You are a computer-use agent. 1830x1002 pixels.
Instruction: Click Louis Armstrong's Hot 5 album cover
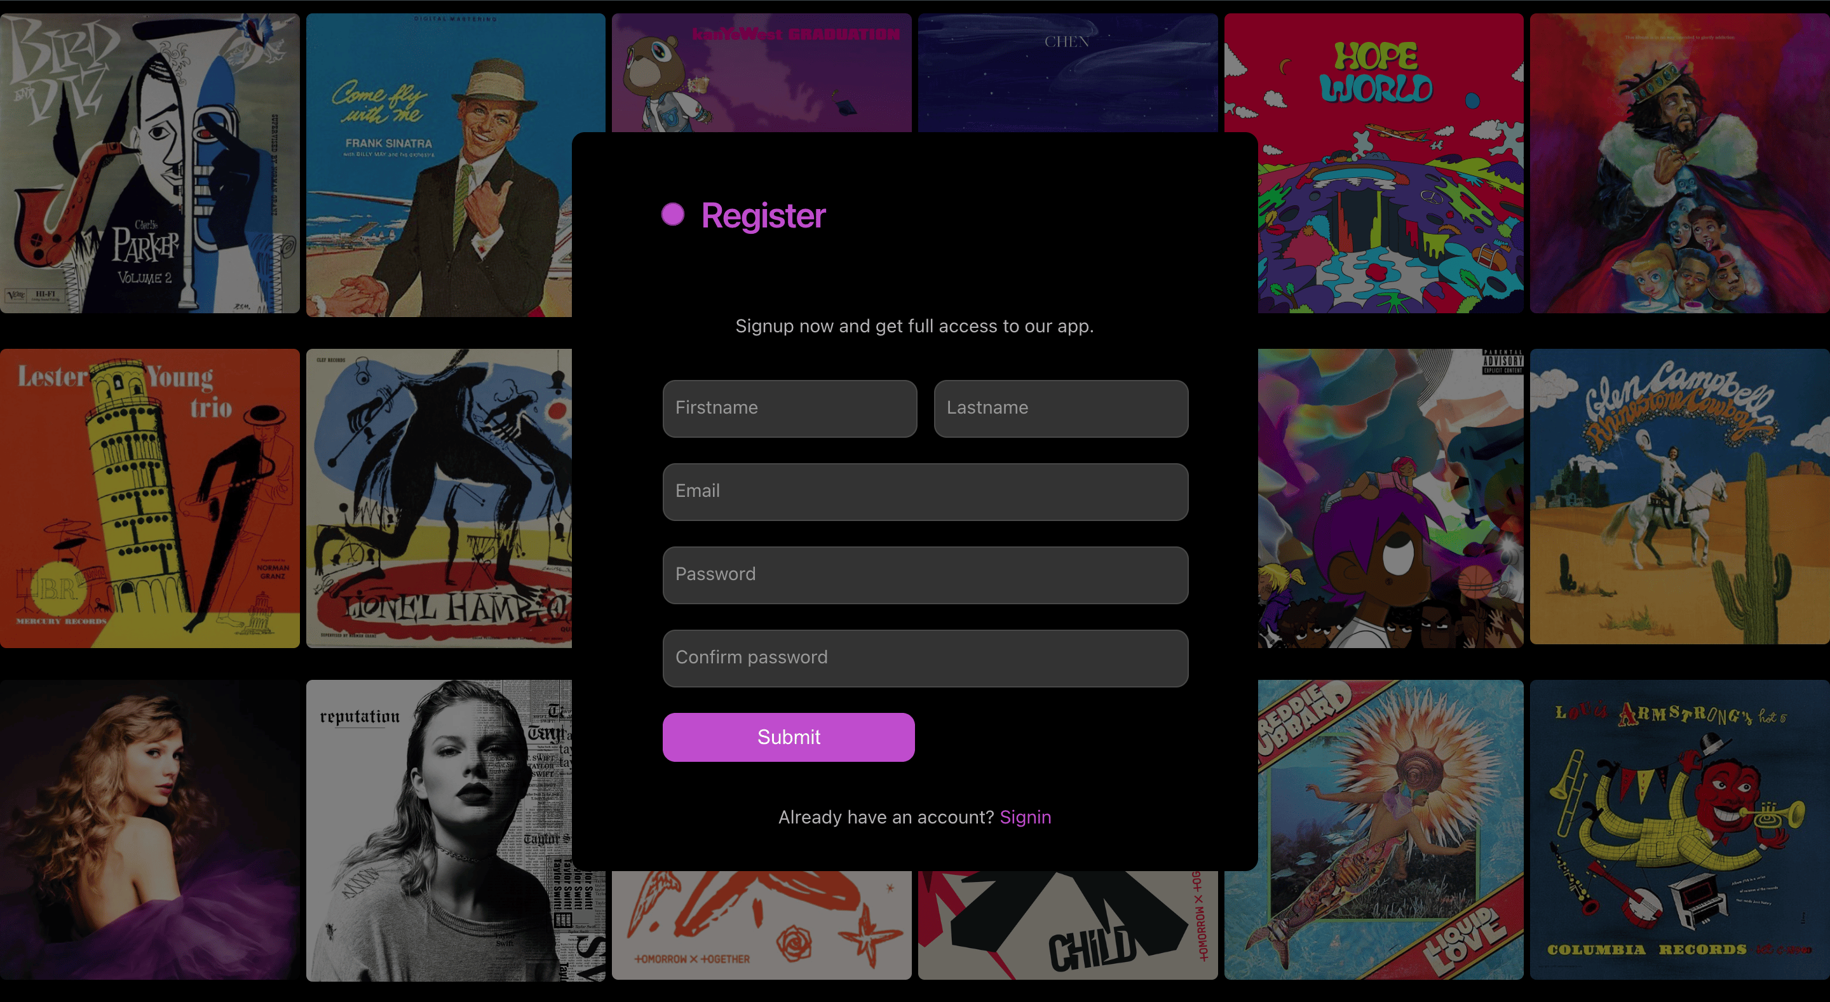pyautogui.click(x=1680, y=829)
